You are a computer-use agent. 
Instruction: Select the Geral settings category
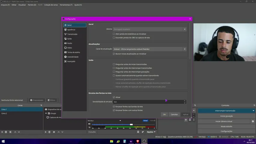tap(75, 25)
